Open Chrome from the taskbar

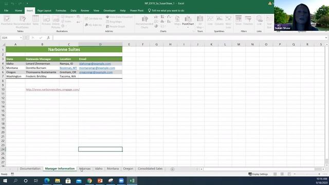pos(89,180)
